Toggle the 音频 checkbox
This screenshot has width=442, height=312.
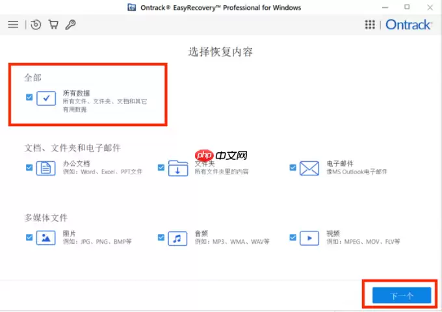161,237
